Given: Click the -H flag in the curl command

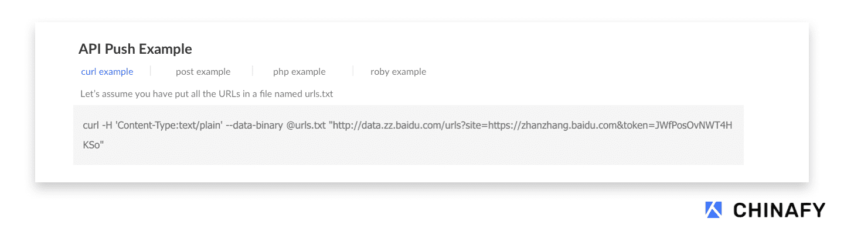Looking at the screenshot, I should pyautogui.click(x=107, y=126).
